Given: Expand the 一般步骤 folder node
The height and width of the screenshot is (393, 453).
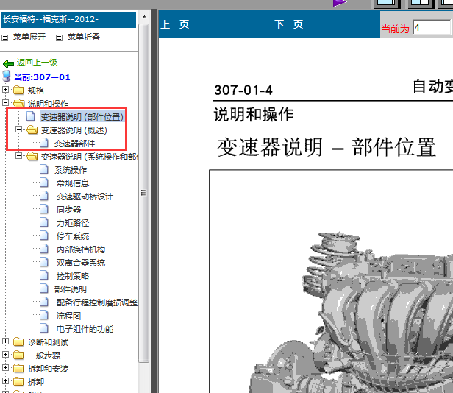Looking at the screenshot, I should point(5,354).
